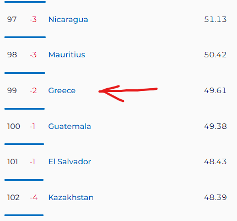Screen dimensions: 237x221
Task: Click the -2 rank change for Greece
Action: point(33,90)
